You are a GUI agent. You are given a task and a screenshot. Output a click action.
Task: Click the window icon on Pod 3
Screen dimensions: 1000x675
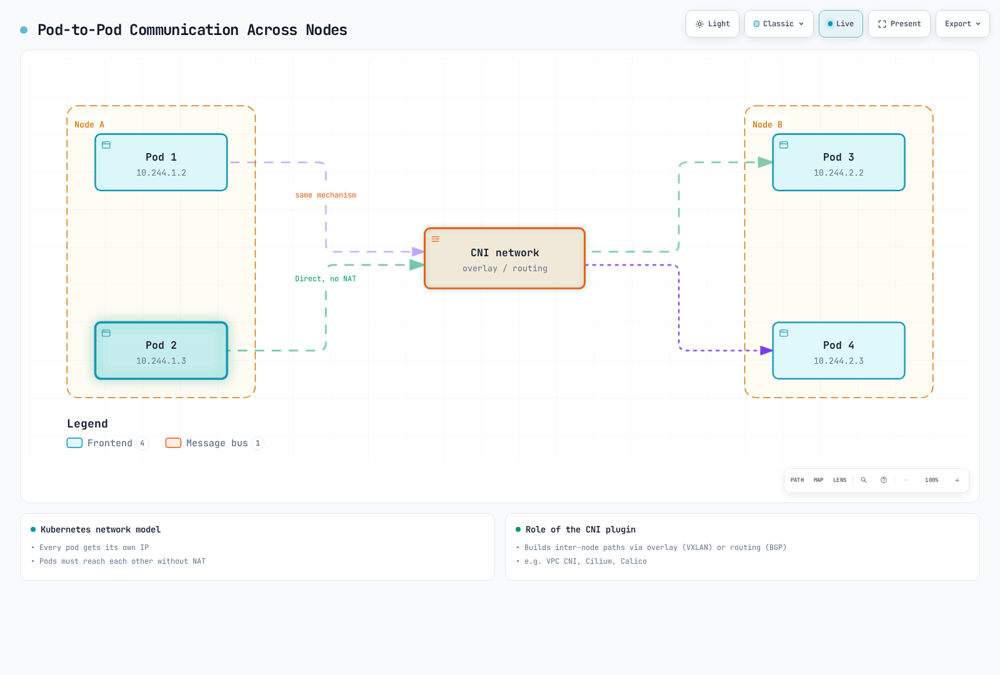click(784, 145)
